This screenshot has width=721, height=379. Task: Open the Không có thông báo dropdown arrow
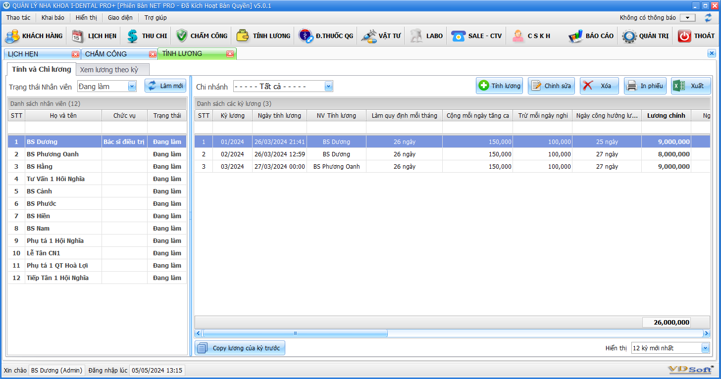687,18
